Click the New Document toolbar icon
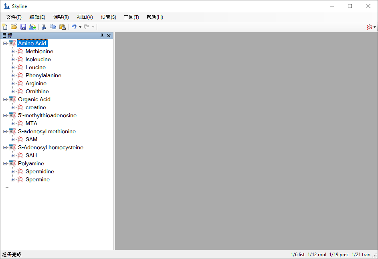 (5, 27)
